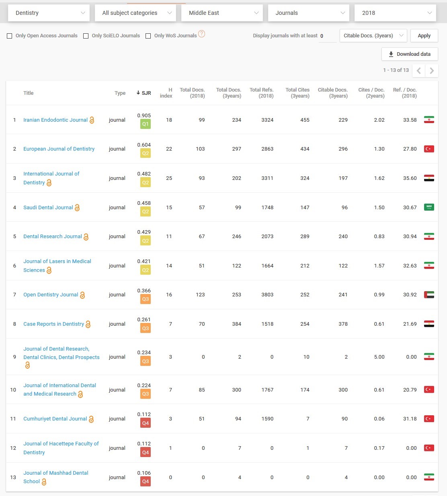Open the 2018 year dropdown
The height and width of the screenshot is (496, 447).
point(396,13)
